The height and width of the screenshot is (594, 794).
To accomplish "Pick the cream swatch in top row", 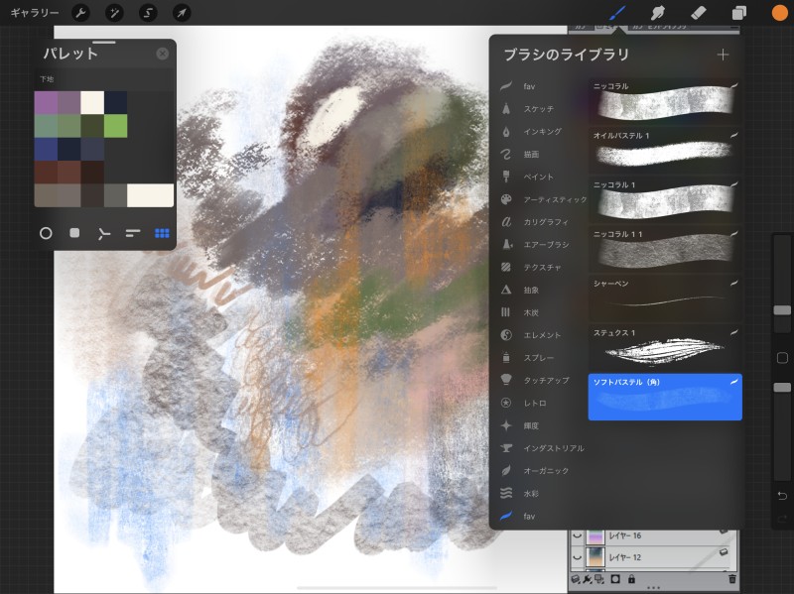I will coord(92,103).
